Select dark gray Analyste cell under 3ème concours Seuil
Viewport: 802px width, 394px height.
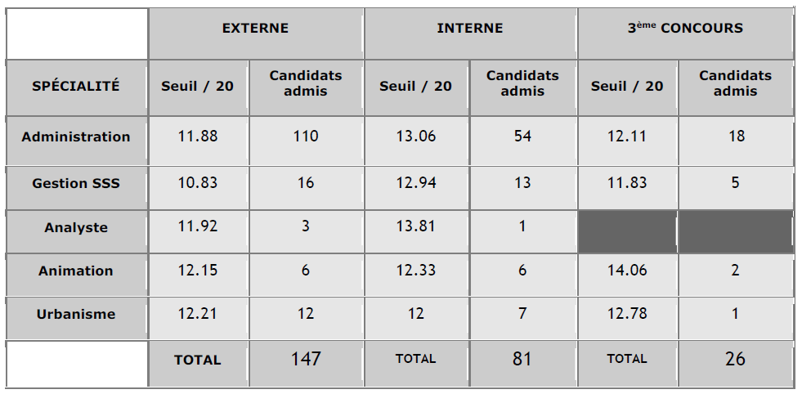pyautogui.click(x=627, y=231)
